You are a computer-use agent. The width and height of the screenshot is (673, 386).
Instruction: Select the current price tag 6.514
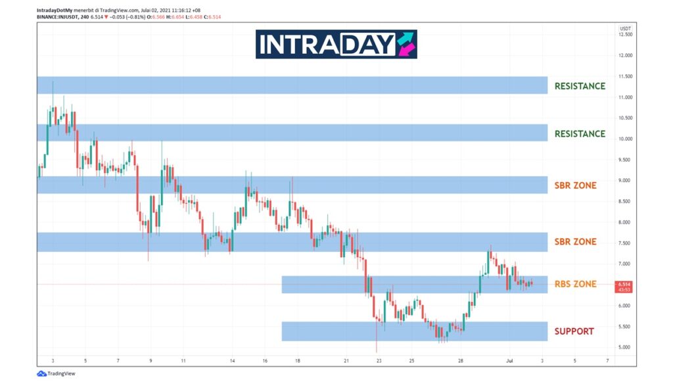[625, 285]
